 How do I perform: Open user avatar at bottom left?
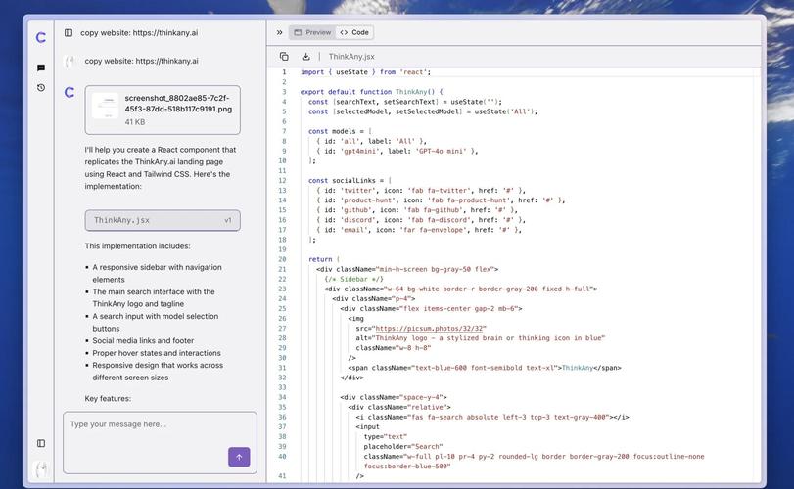tap(41, 468)
